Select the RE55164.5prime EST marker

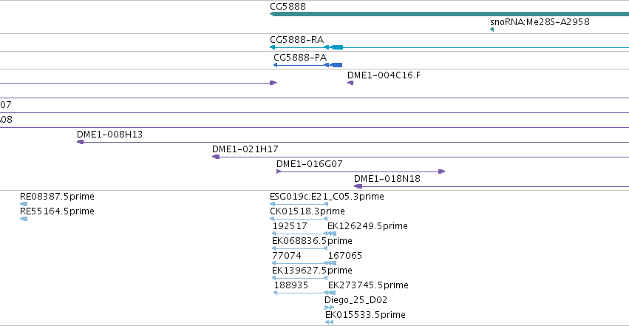24,219
